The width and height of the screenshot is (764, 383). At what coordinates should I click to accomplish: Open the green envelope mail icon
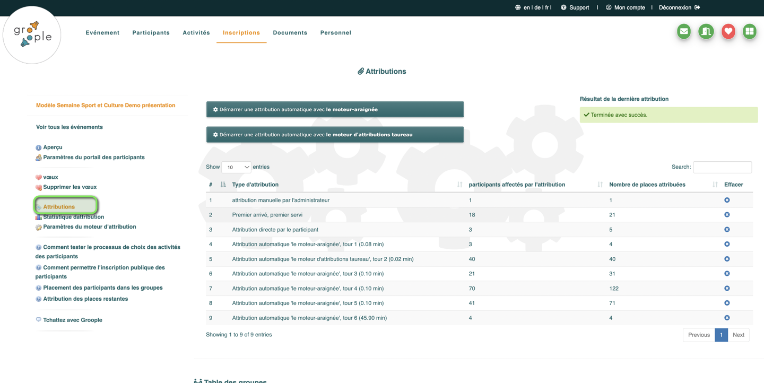(x=684, y=31)
